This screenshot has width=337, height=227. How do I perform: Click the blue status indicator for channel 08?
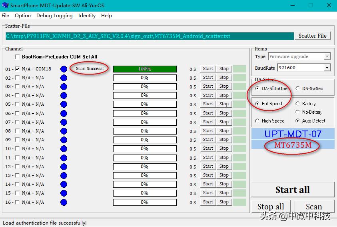pyautogui.click(x=64, y=131)
